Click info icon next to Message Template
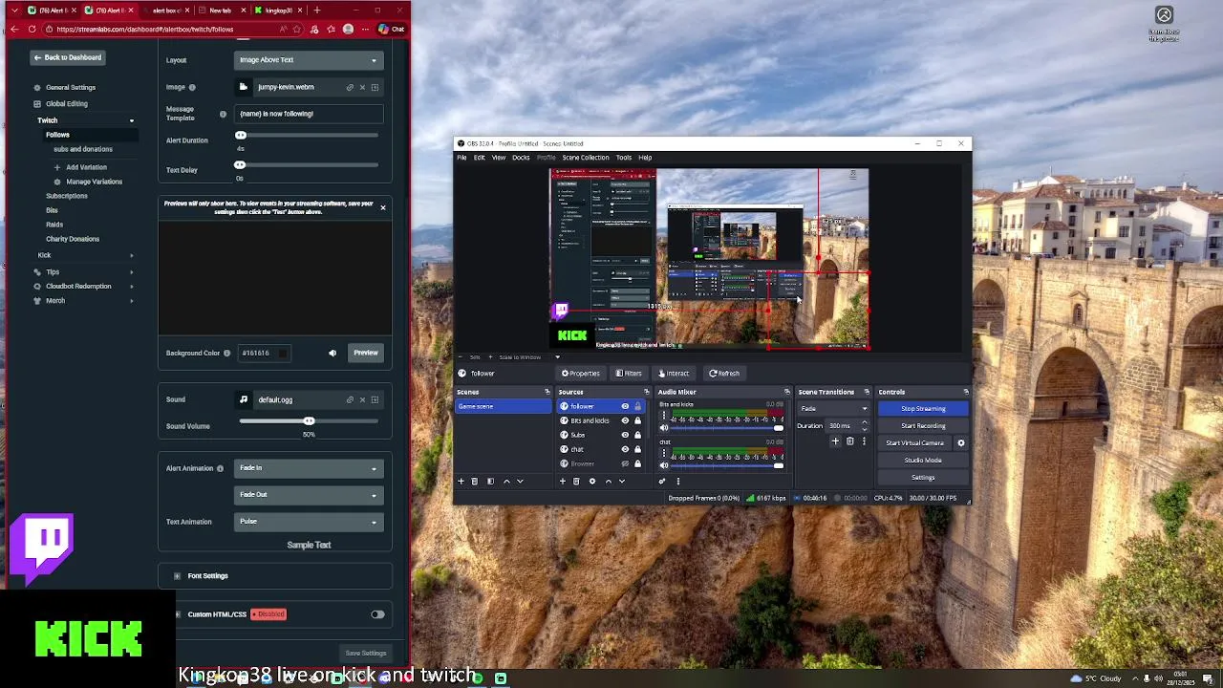The height and width of the screenshot is (688, 1223). [223, 114]
